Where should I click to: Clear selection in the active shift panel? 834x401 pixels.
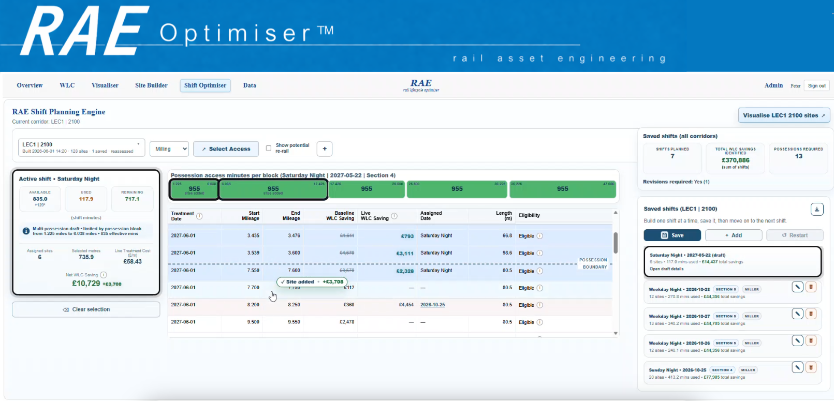tap(86, 309)
